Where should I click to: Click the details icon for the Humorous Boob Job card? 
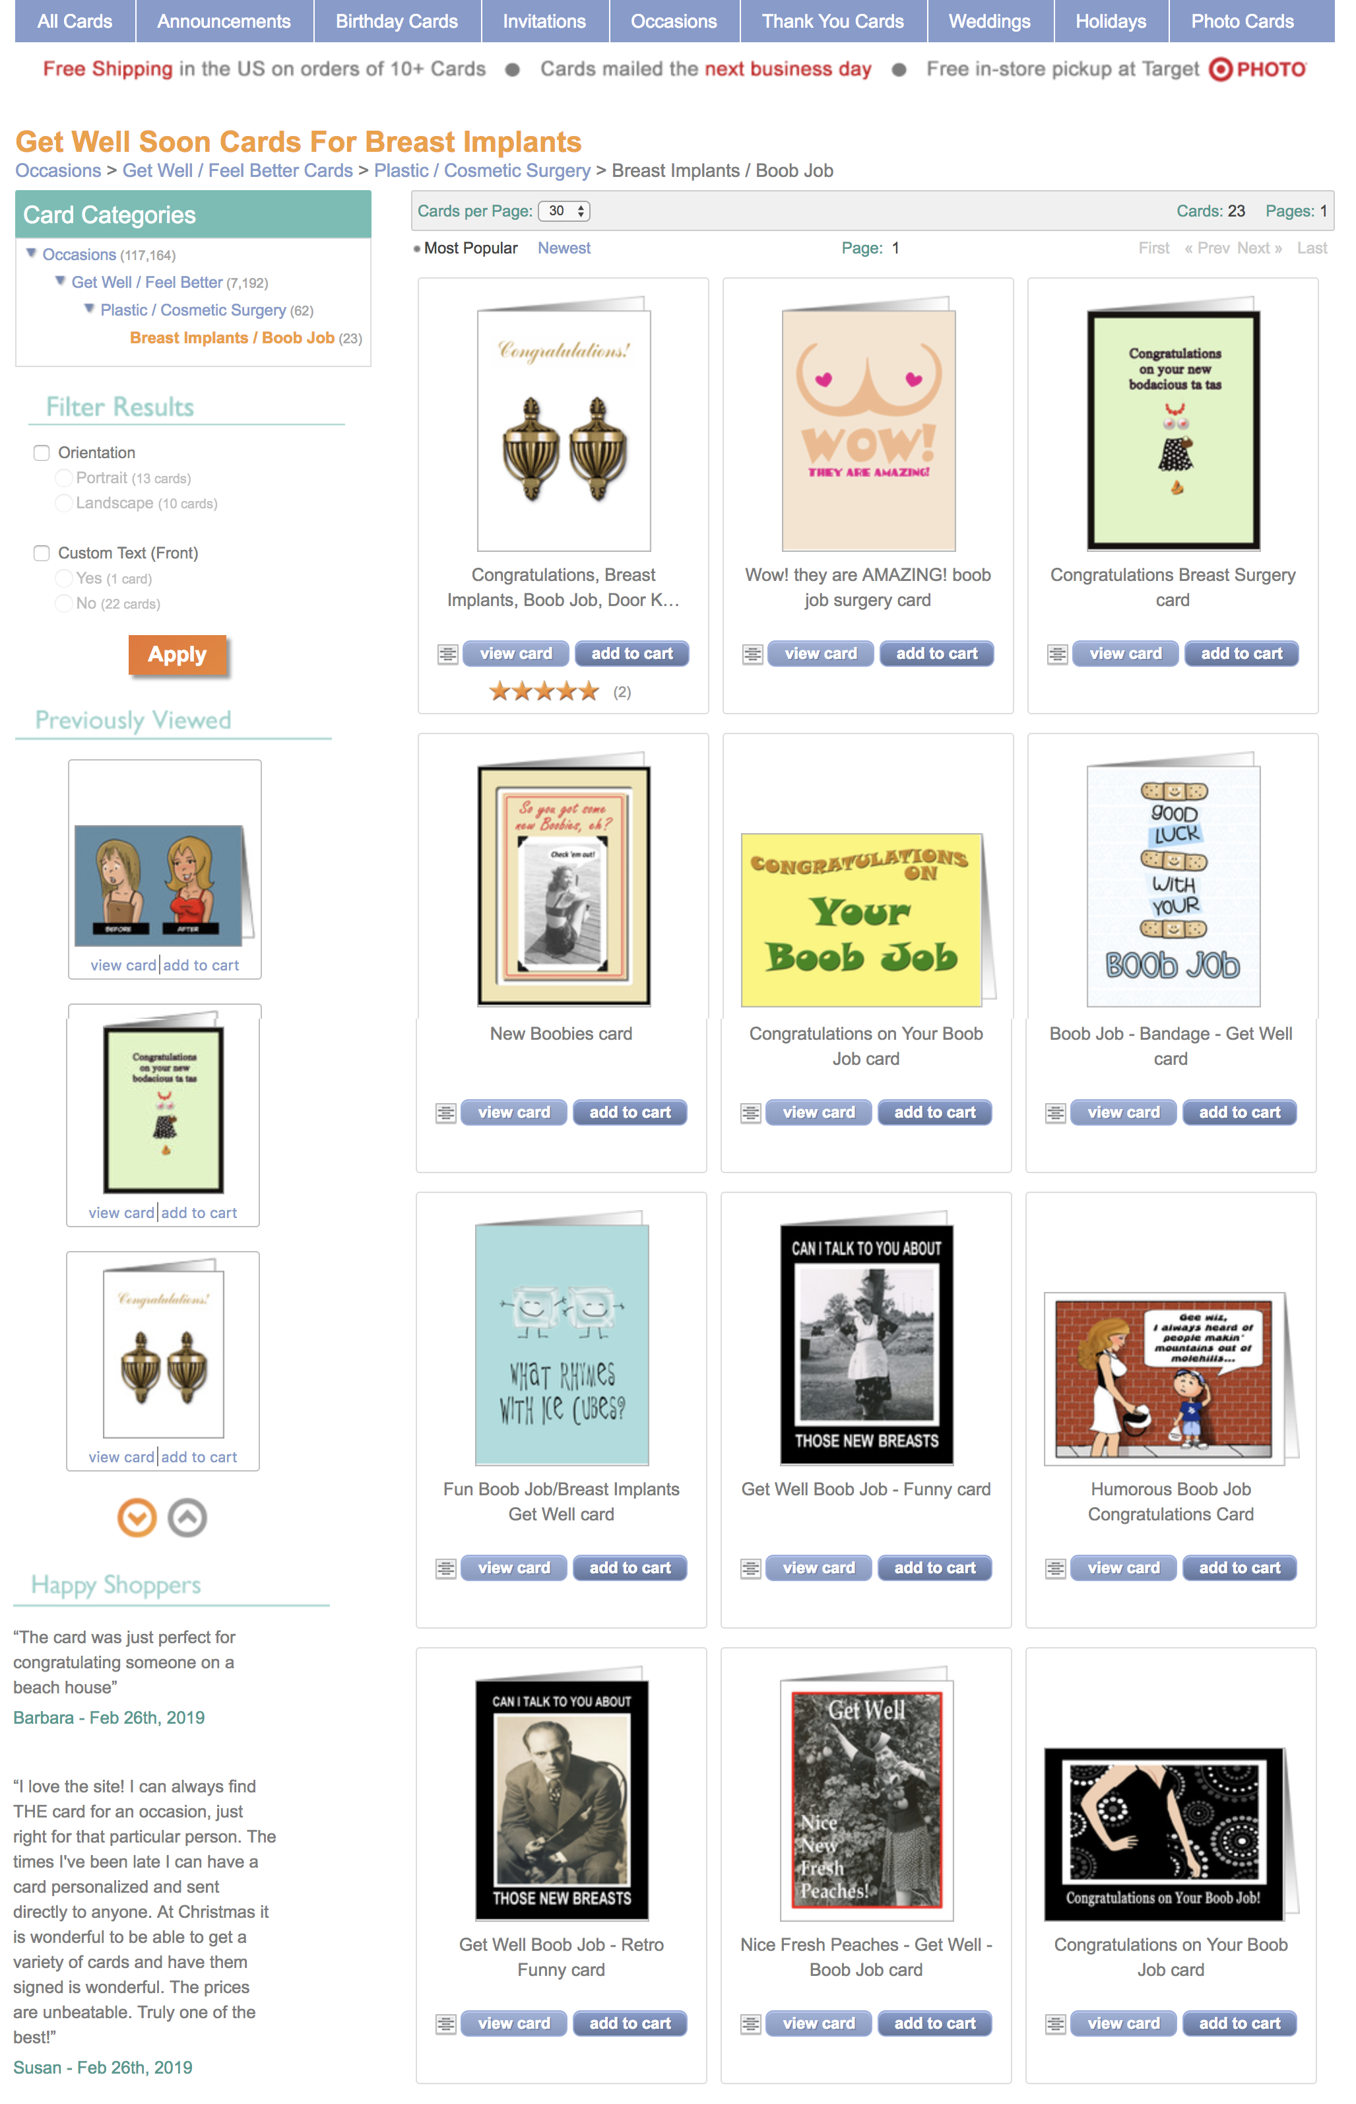point(1055,1569)
